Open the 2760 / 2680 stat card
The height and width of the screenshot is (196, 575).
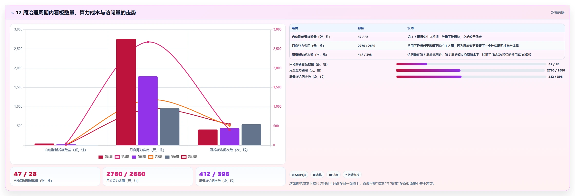click(148, 177)
